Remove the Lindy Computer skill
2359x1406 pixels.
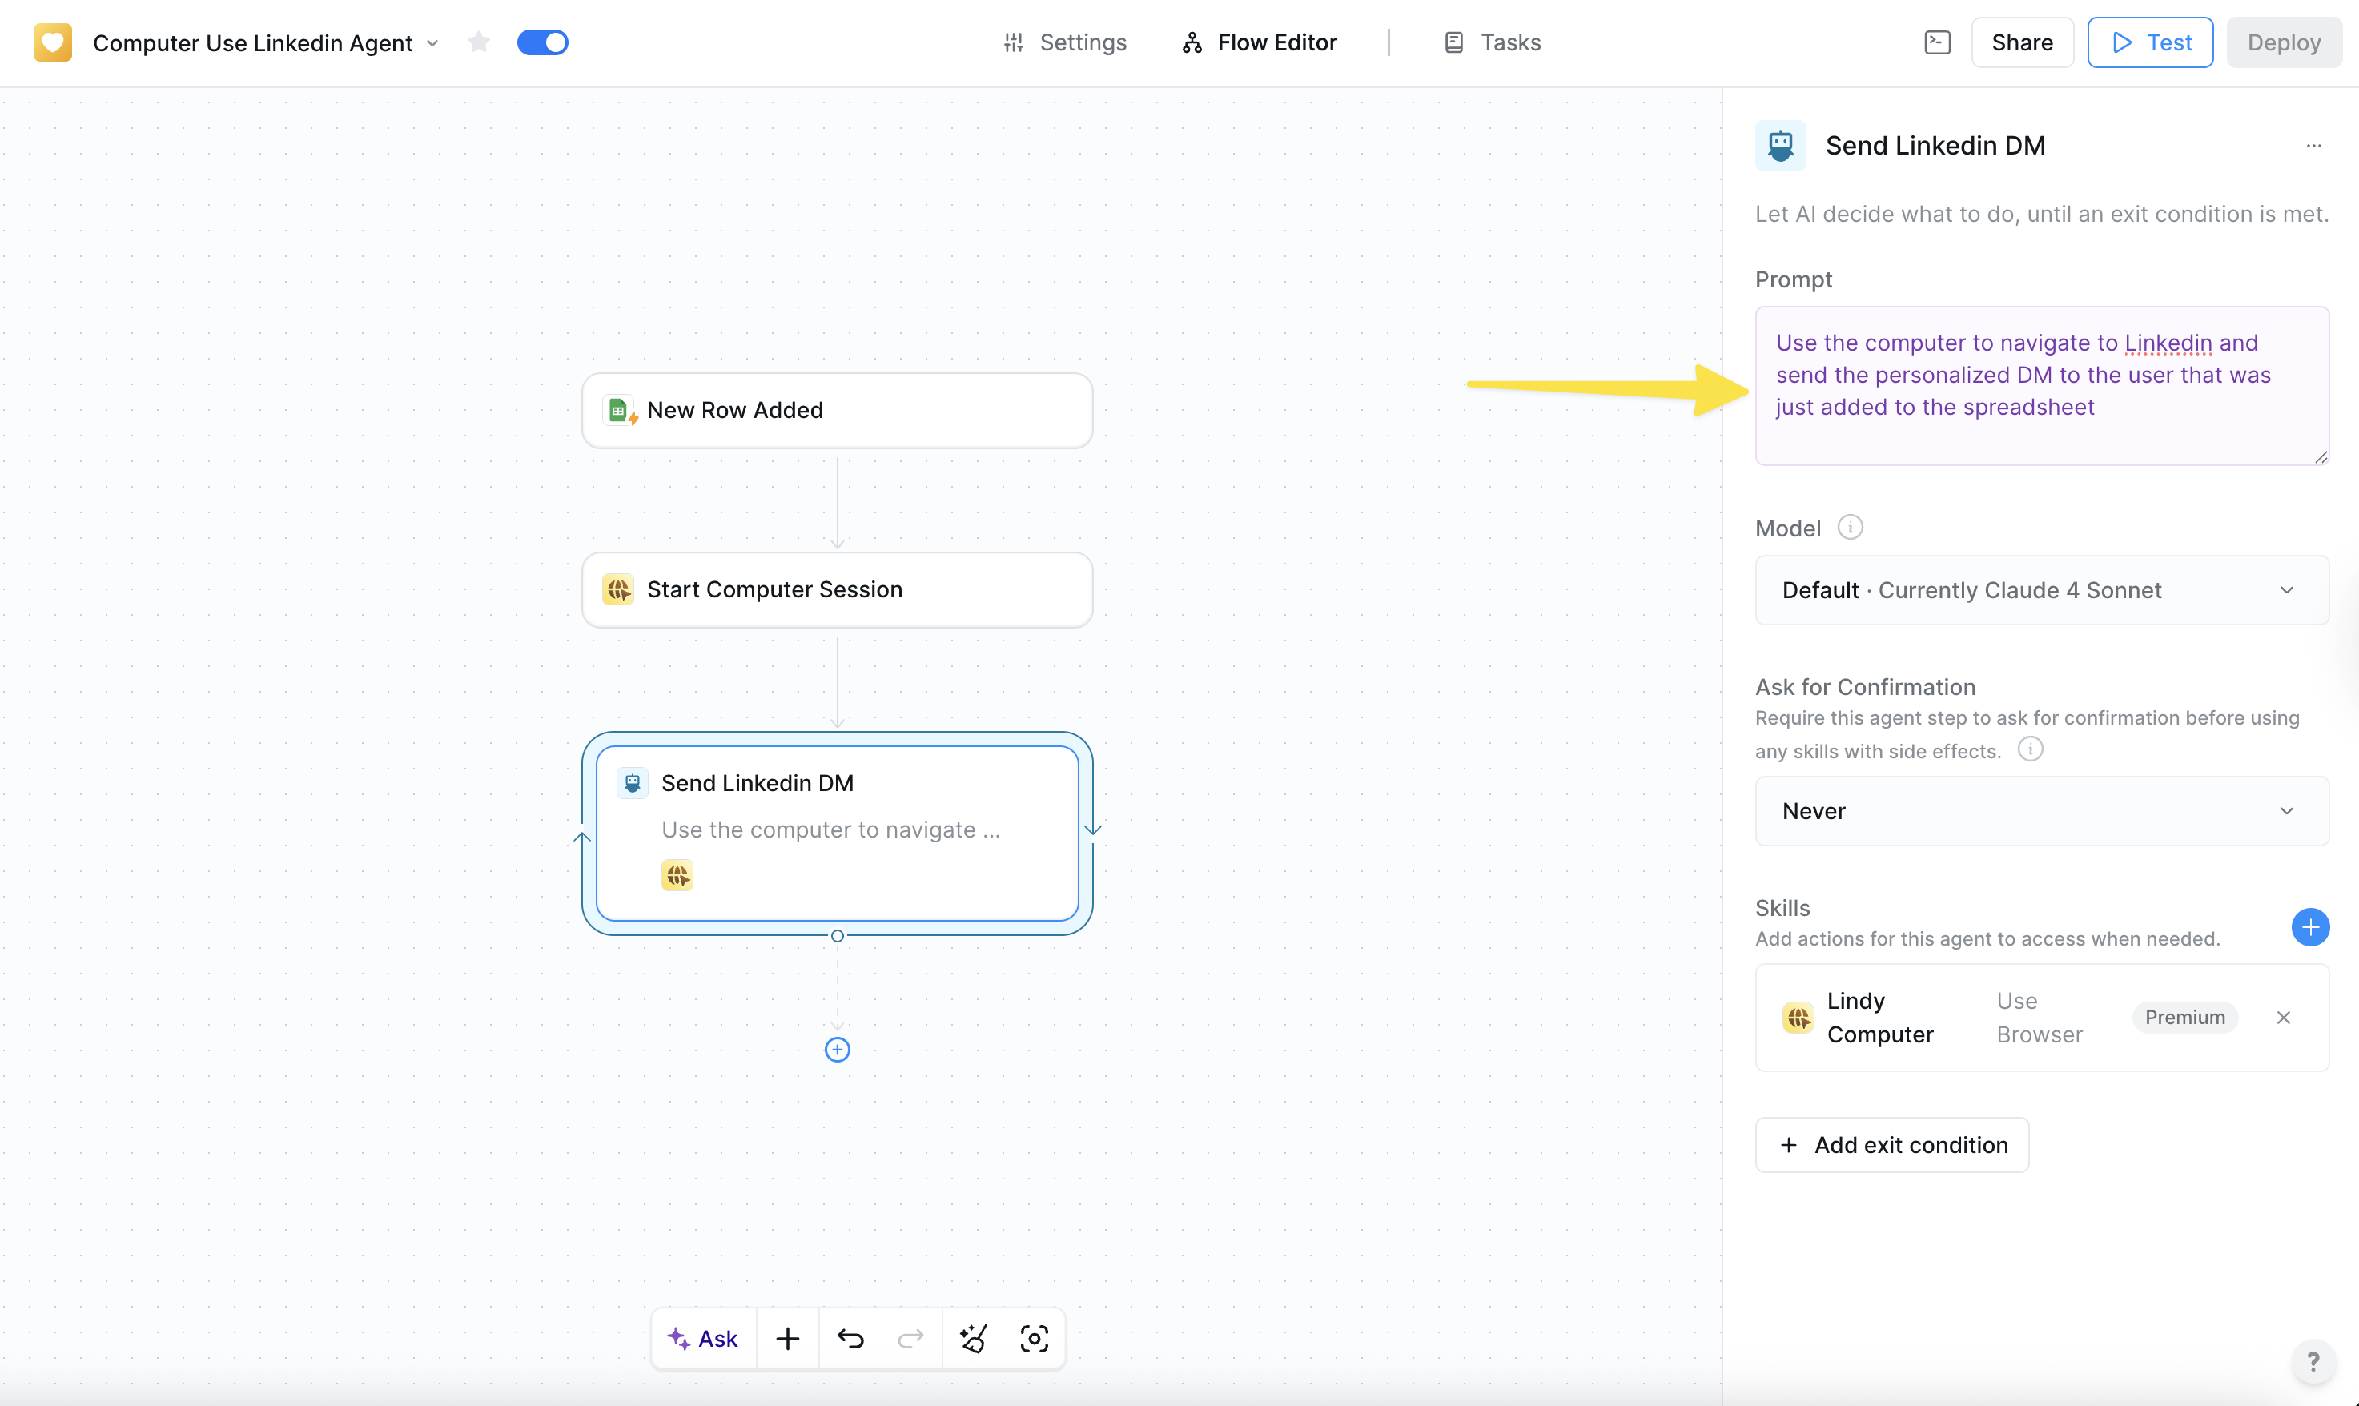click(x=2283, y=1018)
